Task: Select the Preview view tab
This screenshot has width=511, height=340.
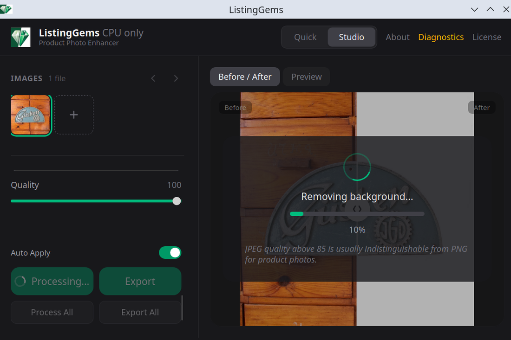Action: [x=306, y=77]
